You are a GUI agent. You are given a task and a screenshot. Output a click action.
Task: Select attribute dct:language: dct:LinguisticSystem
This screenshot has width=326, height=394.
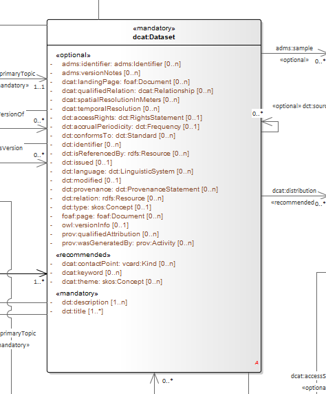(x=127, y=172)
